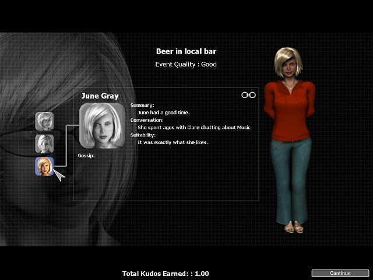Screen dimensions: 373x280
Task: Click the Total Kudos Earned text
Action: [x=166, y=274]
